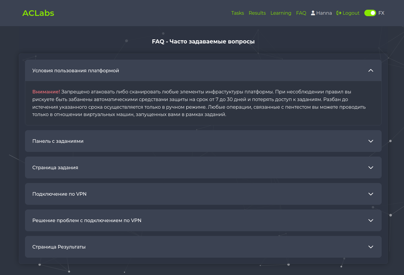404x275 pixels.
Task: Open Страница Результаты with its chevron icon
Action: coord(371,247)
